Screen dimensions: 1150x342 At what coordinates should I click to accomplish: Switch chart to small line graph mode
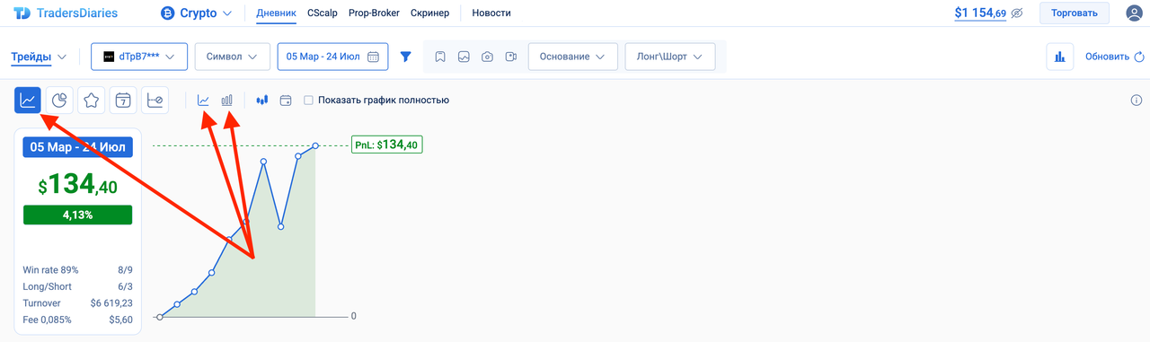(204, 101)
